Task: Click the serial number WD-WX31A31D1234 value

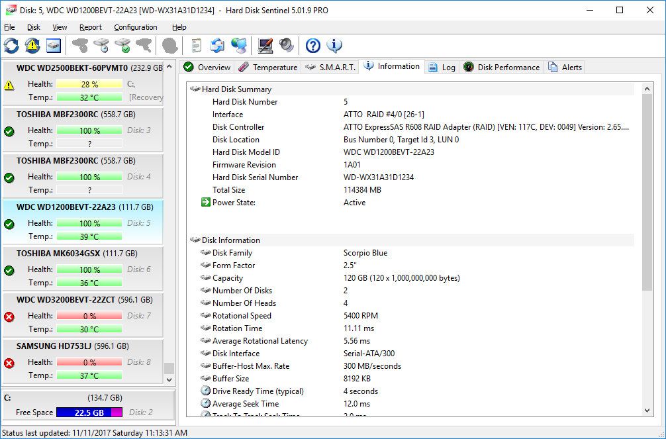Action: (379, 177)
